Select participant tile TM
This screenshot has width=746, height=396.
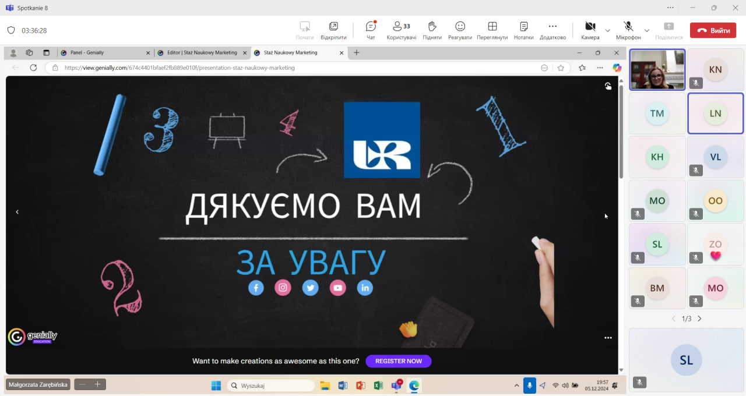coord(657,113)
